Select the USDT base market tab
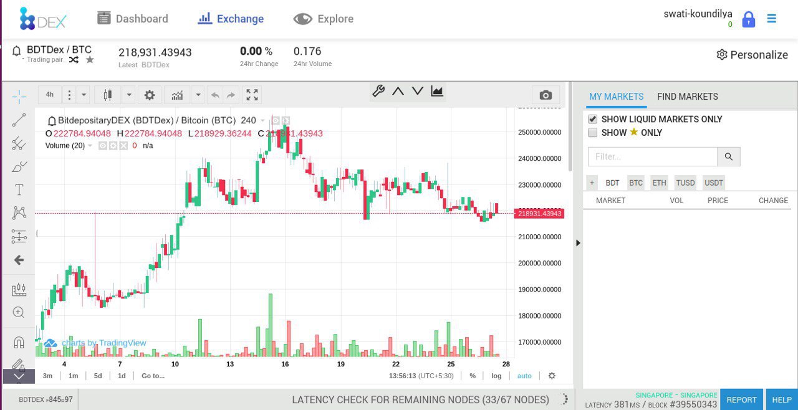Viewport: 798px width, 410px height. (714, 183)
